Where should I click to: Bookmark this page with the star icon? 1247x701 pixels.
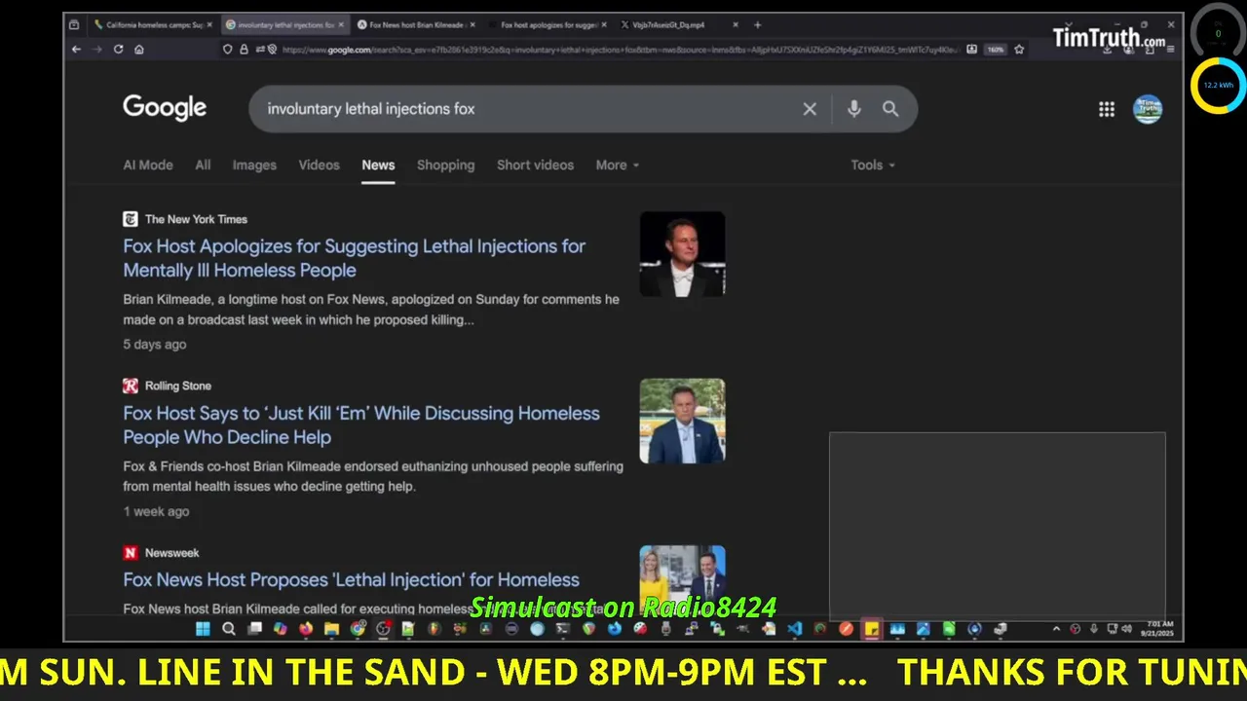coord(1019,50)
